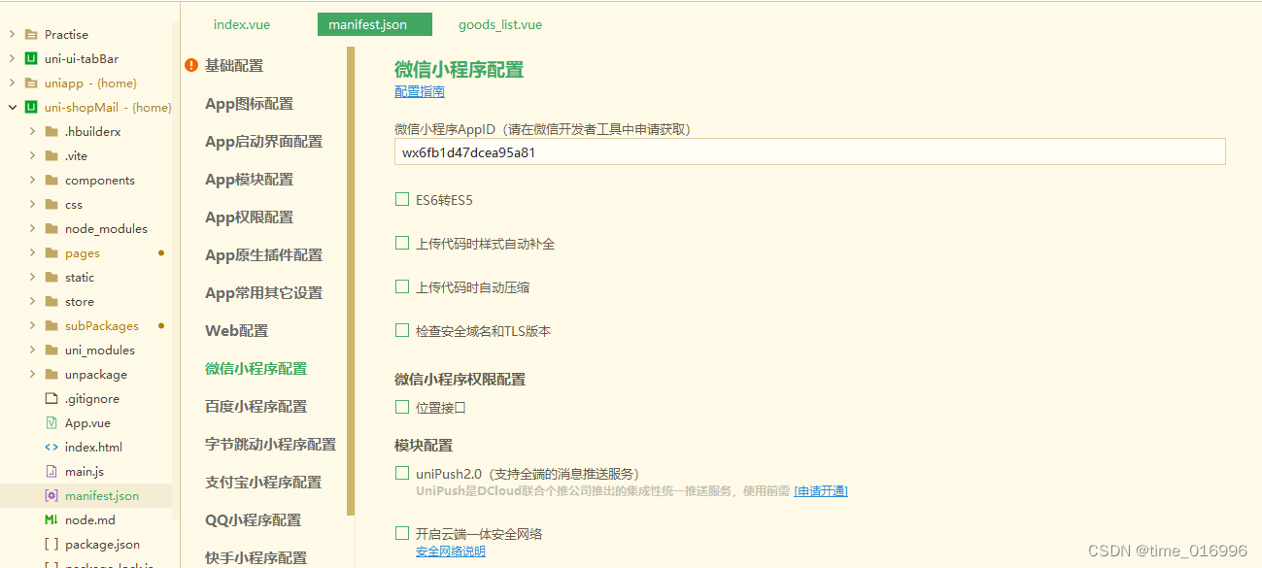Open App模块配置 settings section
Viewport: 1262px width, 568px height.
[x=250, y=179]
